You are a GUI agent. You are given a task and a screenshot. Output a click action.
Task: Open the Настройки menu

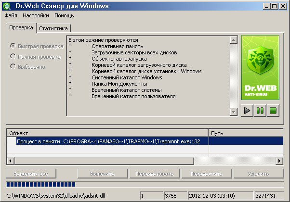coord(36,15)
